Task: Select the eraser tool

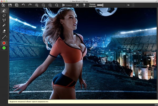Action: [4, 31]
